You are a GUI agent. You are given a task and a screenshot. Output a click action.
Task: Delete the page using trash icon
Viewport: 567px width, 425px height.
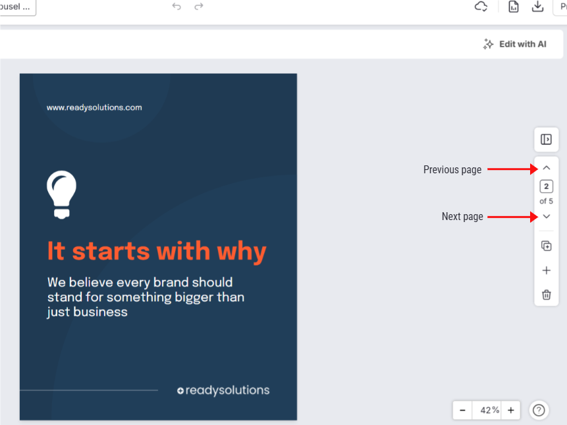[546, 295]
